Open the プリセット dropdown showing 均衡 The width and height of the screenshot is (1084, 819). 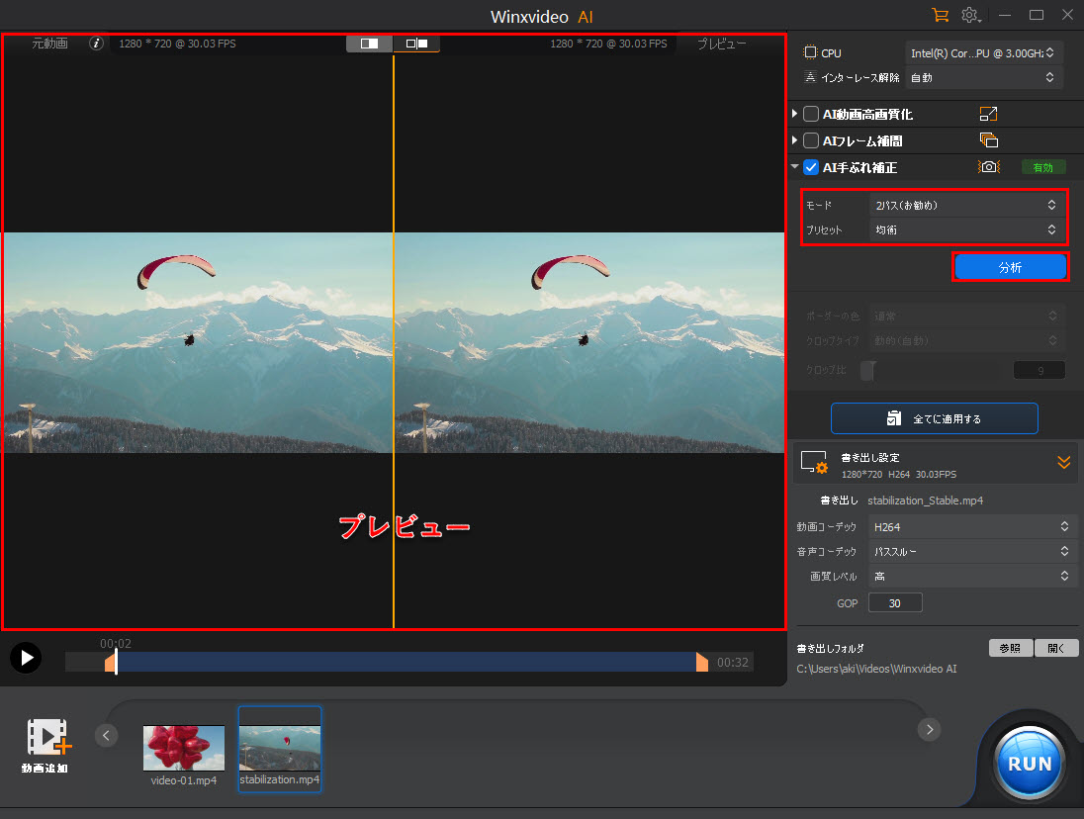(x=964, y=229)
